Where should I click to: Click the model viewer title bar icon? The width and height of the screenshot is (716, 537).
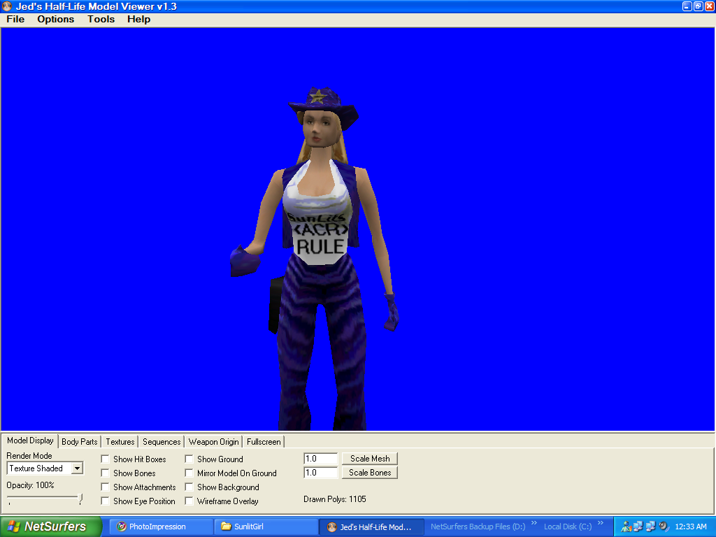tap(7, 6)
